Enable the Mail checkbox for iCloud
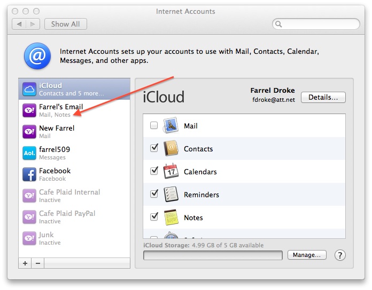Image resolution: width=372 pixels, height=290 pixels. [x=154, y=125]
